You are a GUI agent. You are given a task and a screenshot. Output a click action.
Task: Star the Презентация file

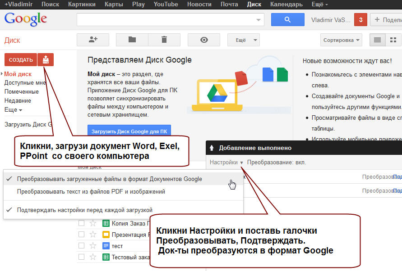pos(93,235)
